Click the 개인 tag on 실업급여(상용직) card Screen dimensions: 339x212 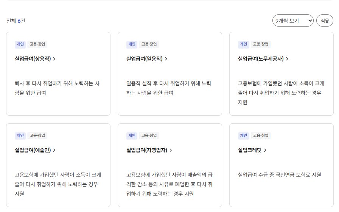point(20,44)
